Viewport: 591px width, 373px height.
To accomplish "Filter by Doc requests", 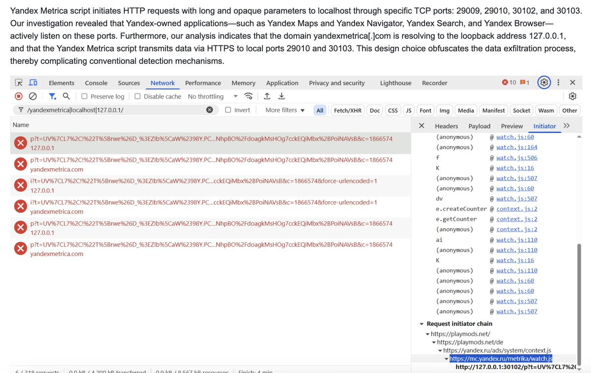I will (x=375, y=111).
